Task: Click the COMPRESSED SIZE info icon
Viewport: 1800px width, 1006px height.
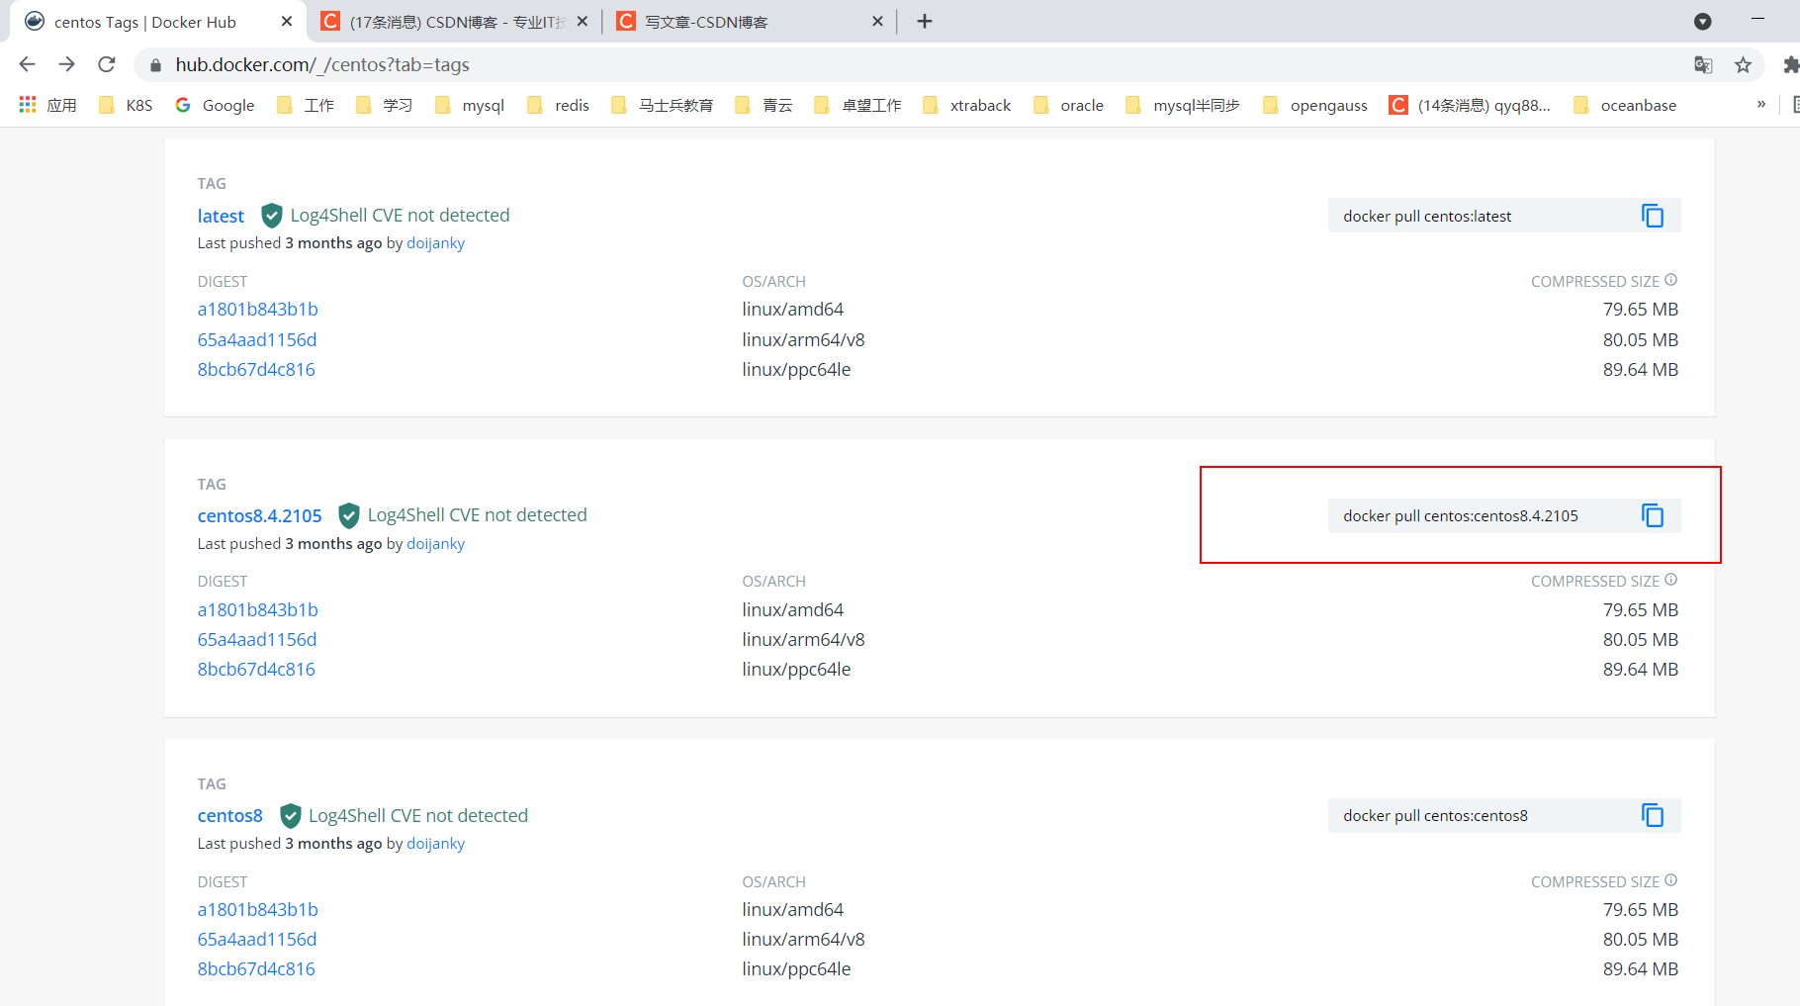Action: click(1671, 280)
